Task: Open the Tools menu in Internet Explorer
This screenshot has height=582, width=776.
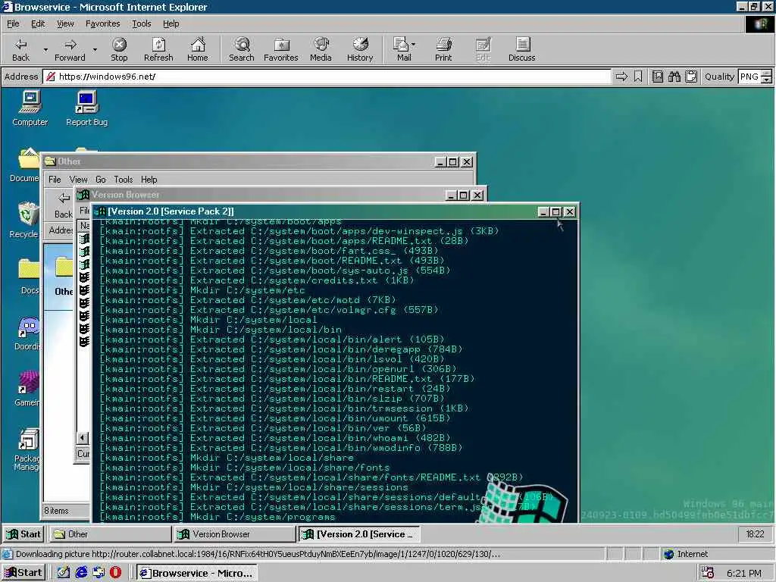Action: point(141,23)
